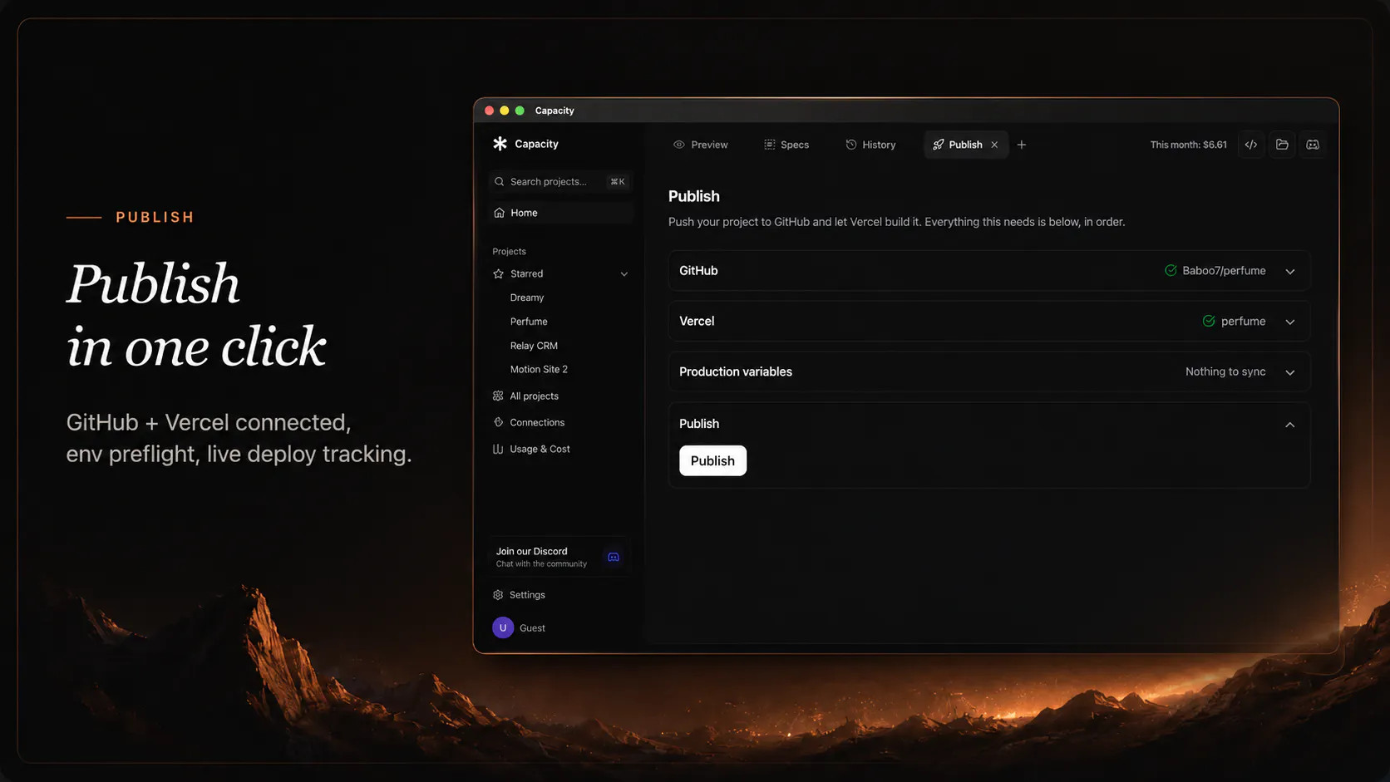Click the Guest user avatar
1390x782 pixels.
503,627
